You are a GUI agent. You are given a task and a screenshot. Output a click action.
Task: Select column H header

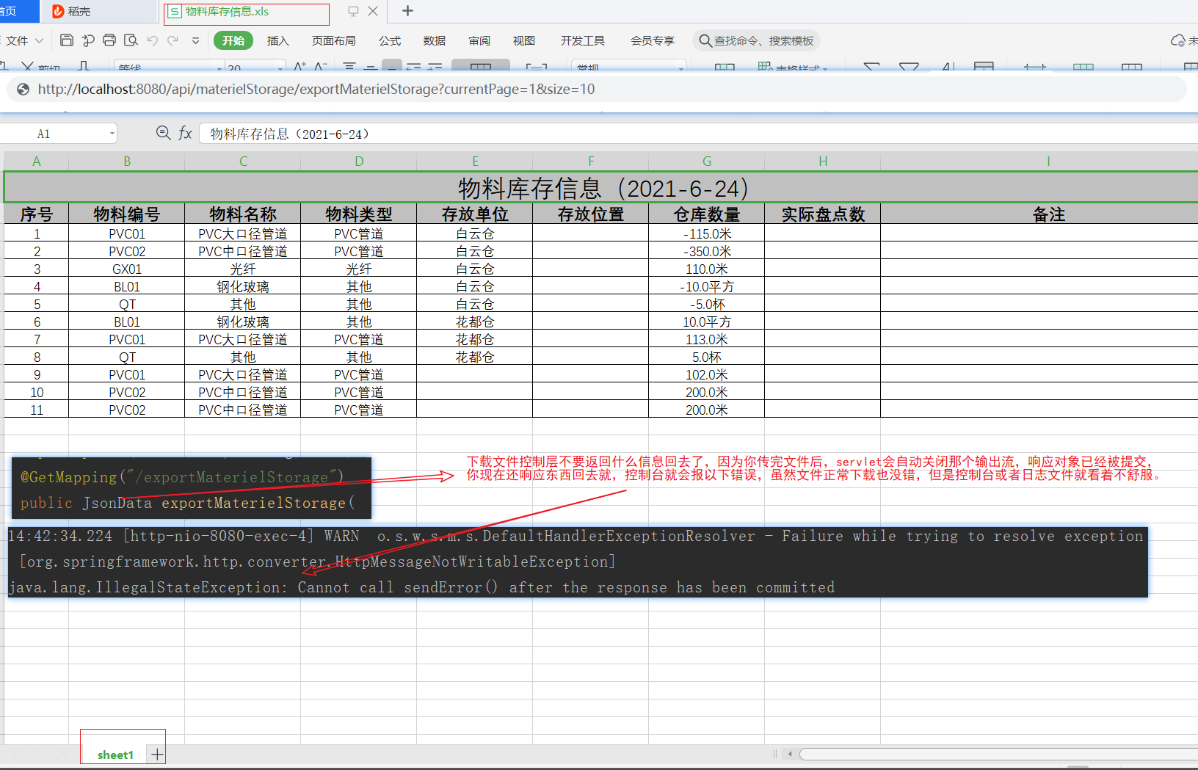coord(823,161)
